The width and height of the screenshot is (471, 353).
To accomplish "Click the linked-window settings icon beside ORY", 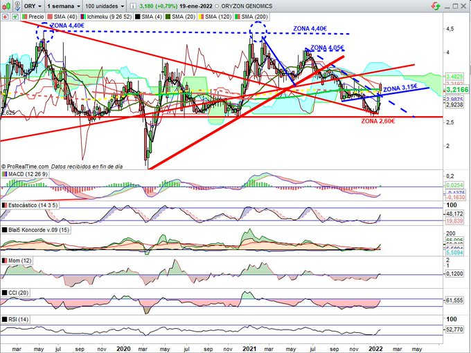I will (x=17, y=6).
